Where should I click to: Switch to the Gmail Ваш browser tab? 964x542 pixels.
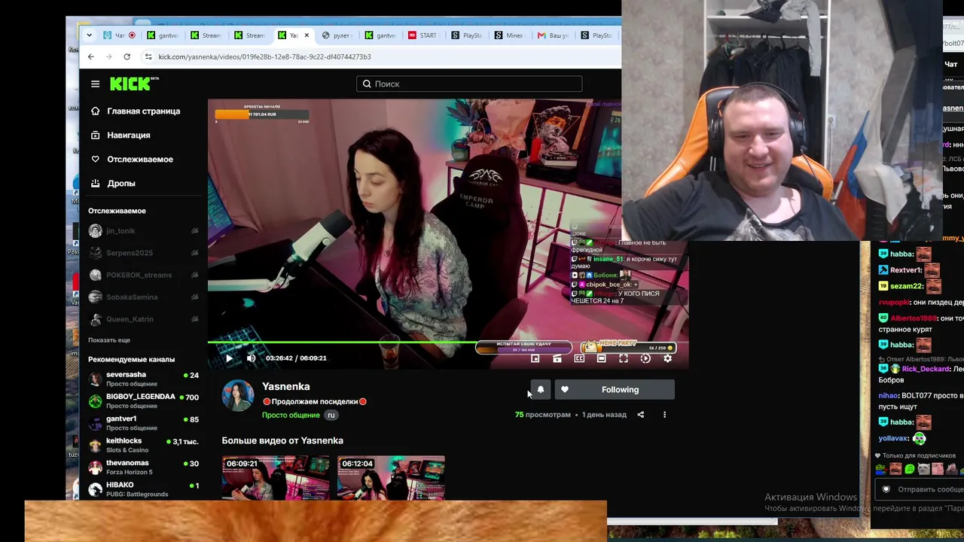pyautogui.click(x=554, y=35)
